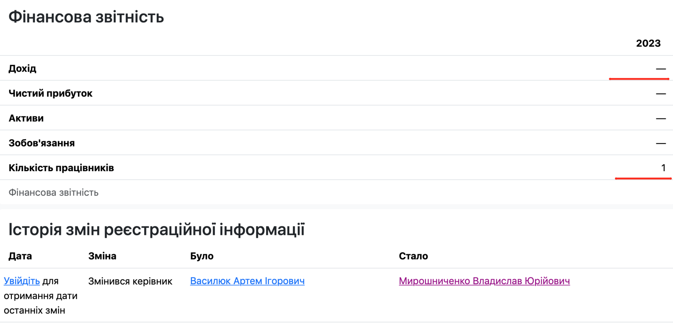Open Василюк Артем Ігорович profile link
The image size is (673, 323).
(247, 281)
